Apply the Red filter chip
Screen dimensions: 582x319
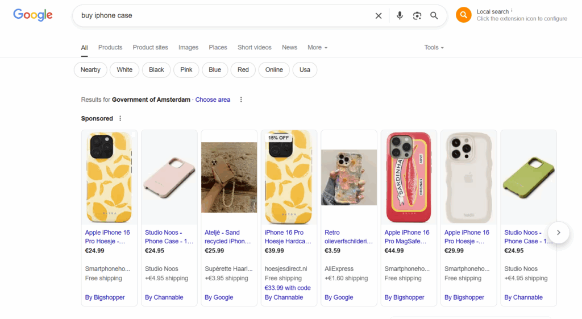[x=243, y=70]
